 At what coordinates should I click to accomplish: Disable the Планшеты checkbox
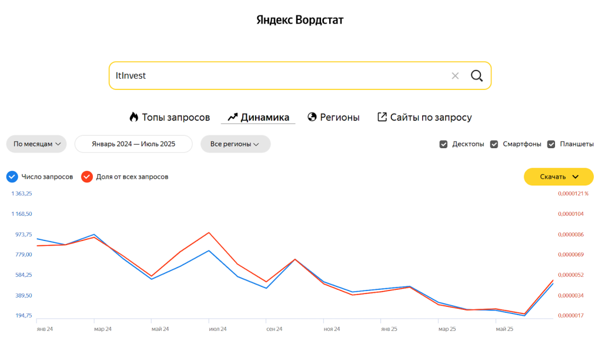[551, 144]
